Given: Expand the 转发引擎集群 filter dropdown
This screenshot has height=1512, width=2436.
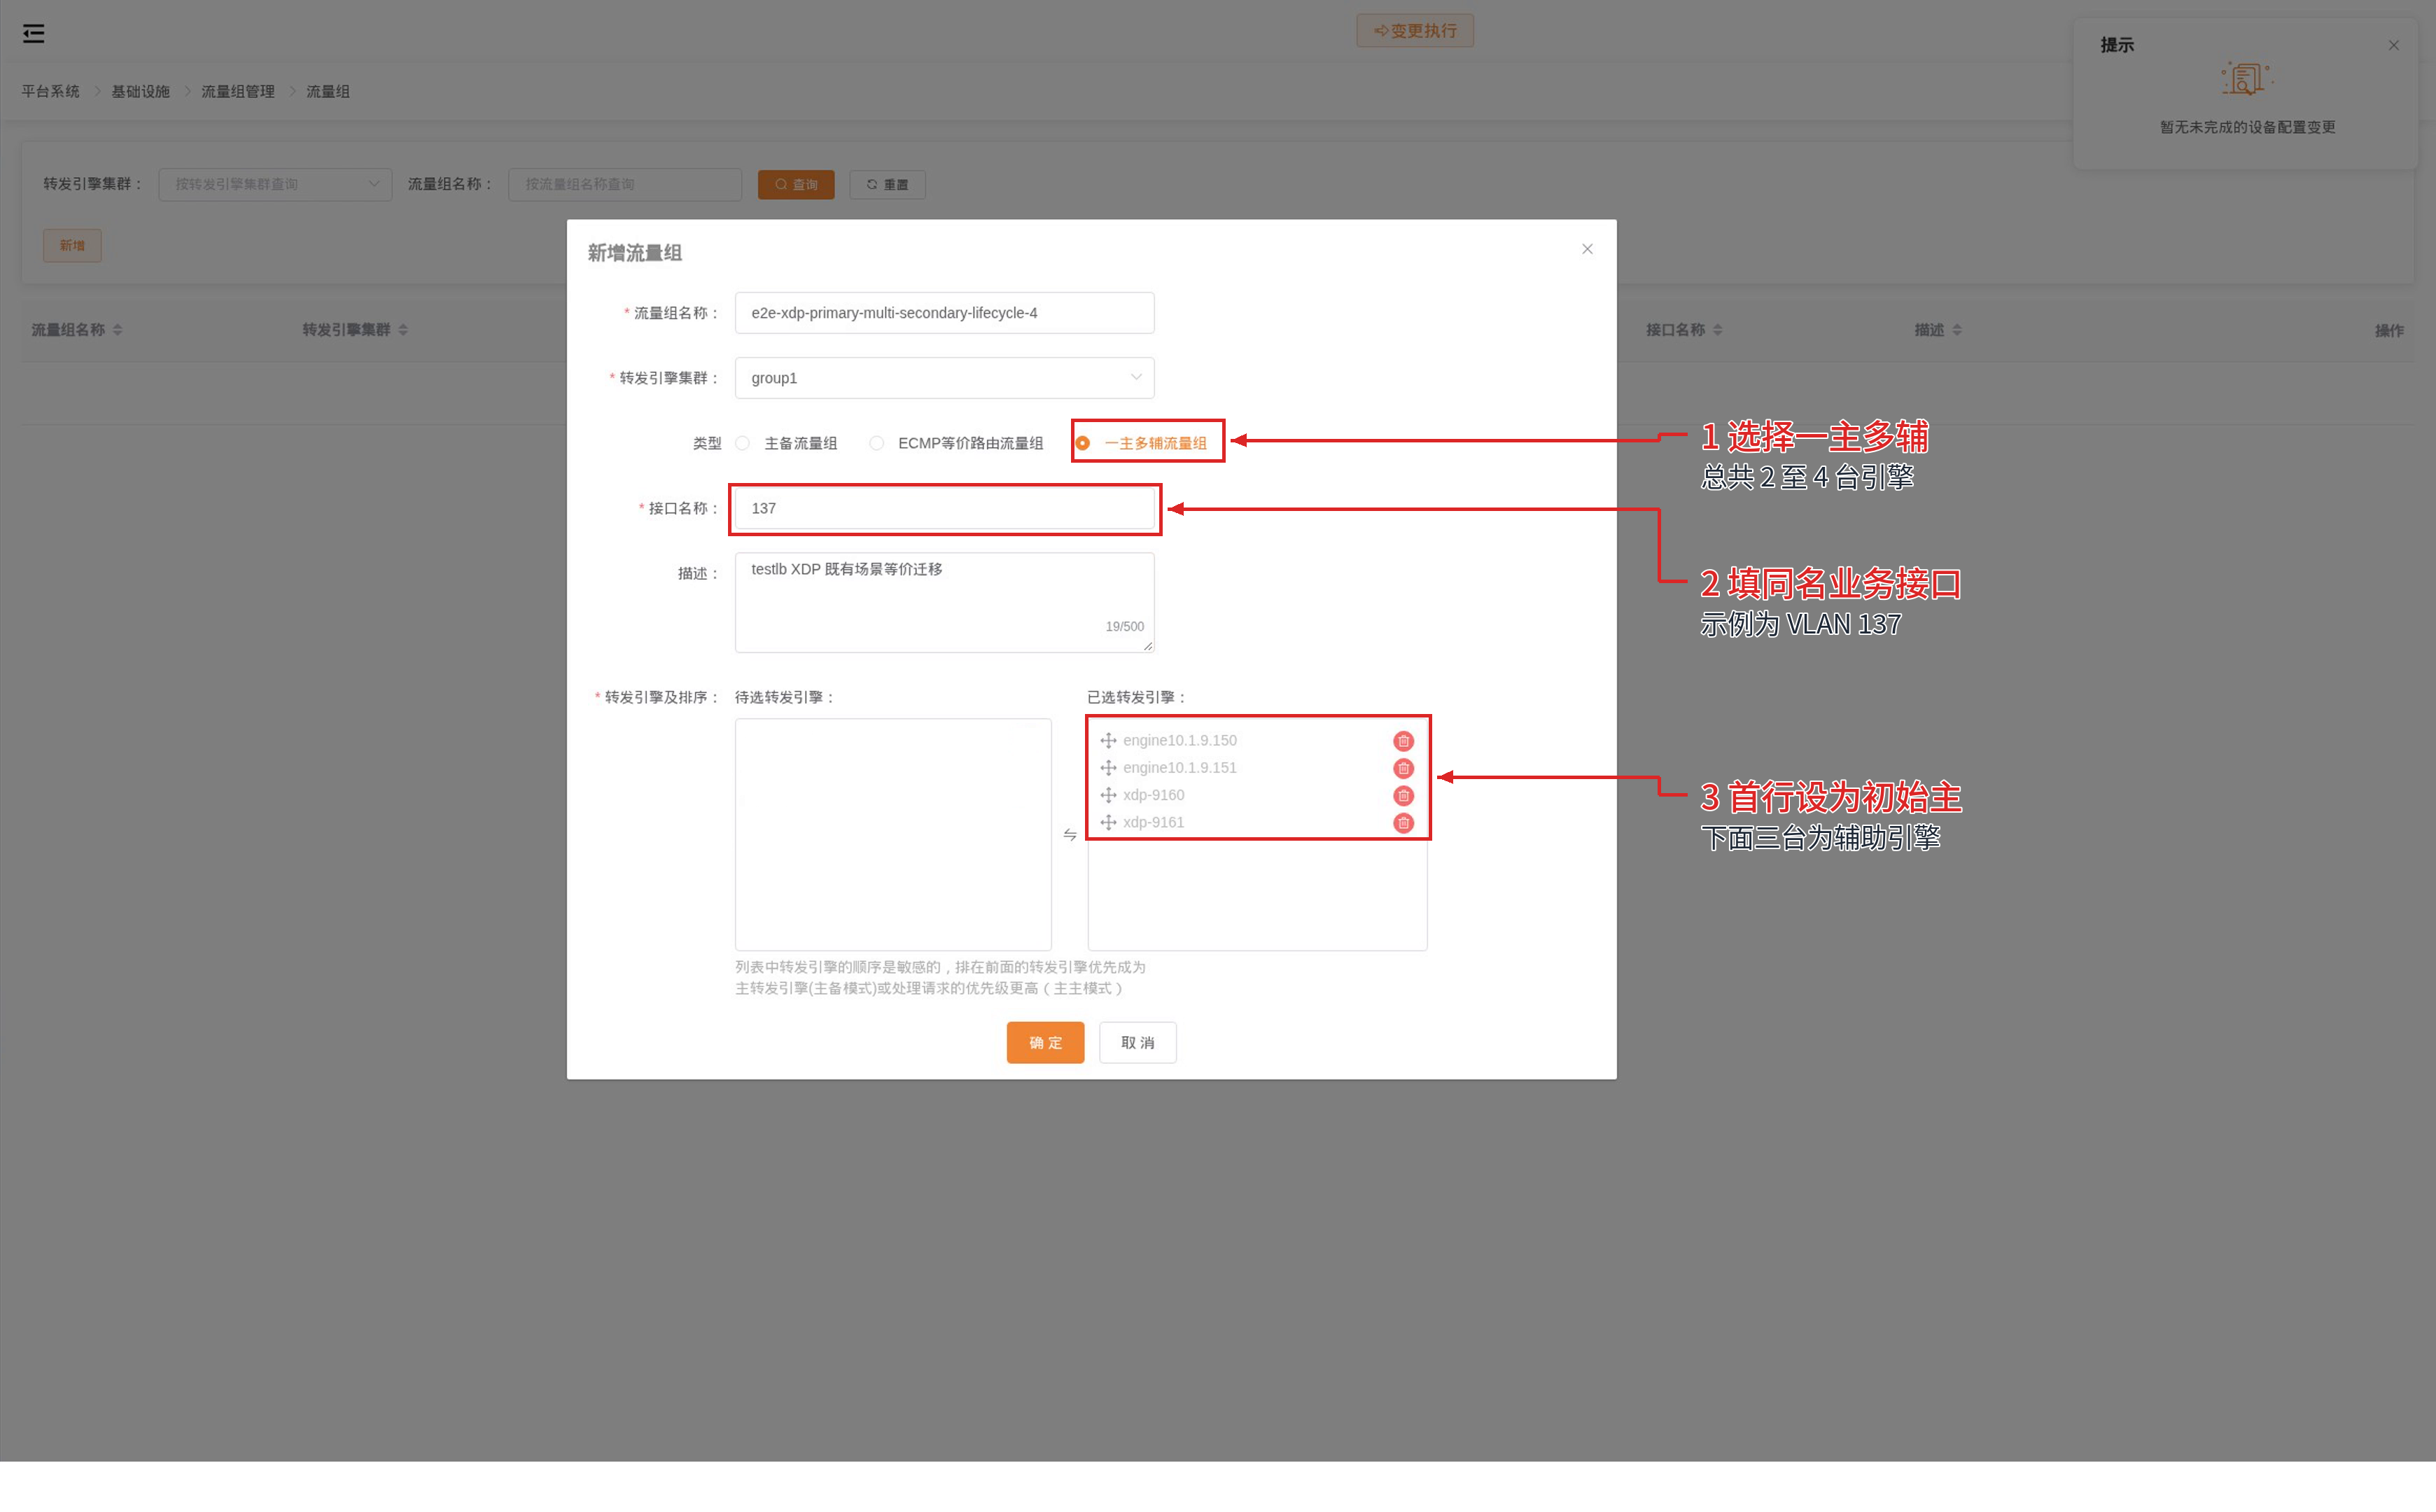Looking at the screenshot, I should 275,184.
